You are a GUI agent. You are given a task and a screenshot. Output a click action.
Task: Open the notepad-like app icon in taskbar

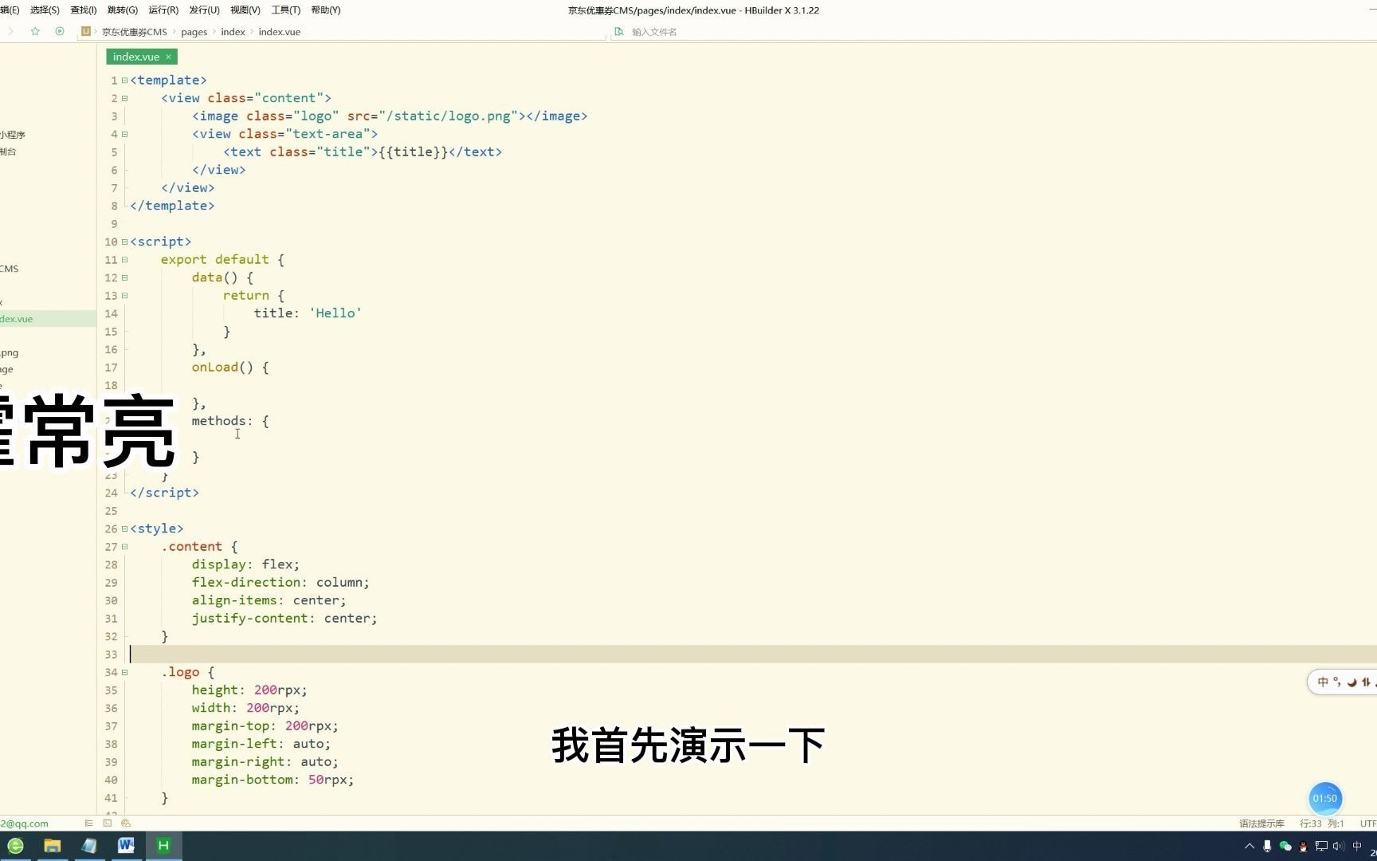coord(89,846)
